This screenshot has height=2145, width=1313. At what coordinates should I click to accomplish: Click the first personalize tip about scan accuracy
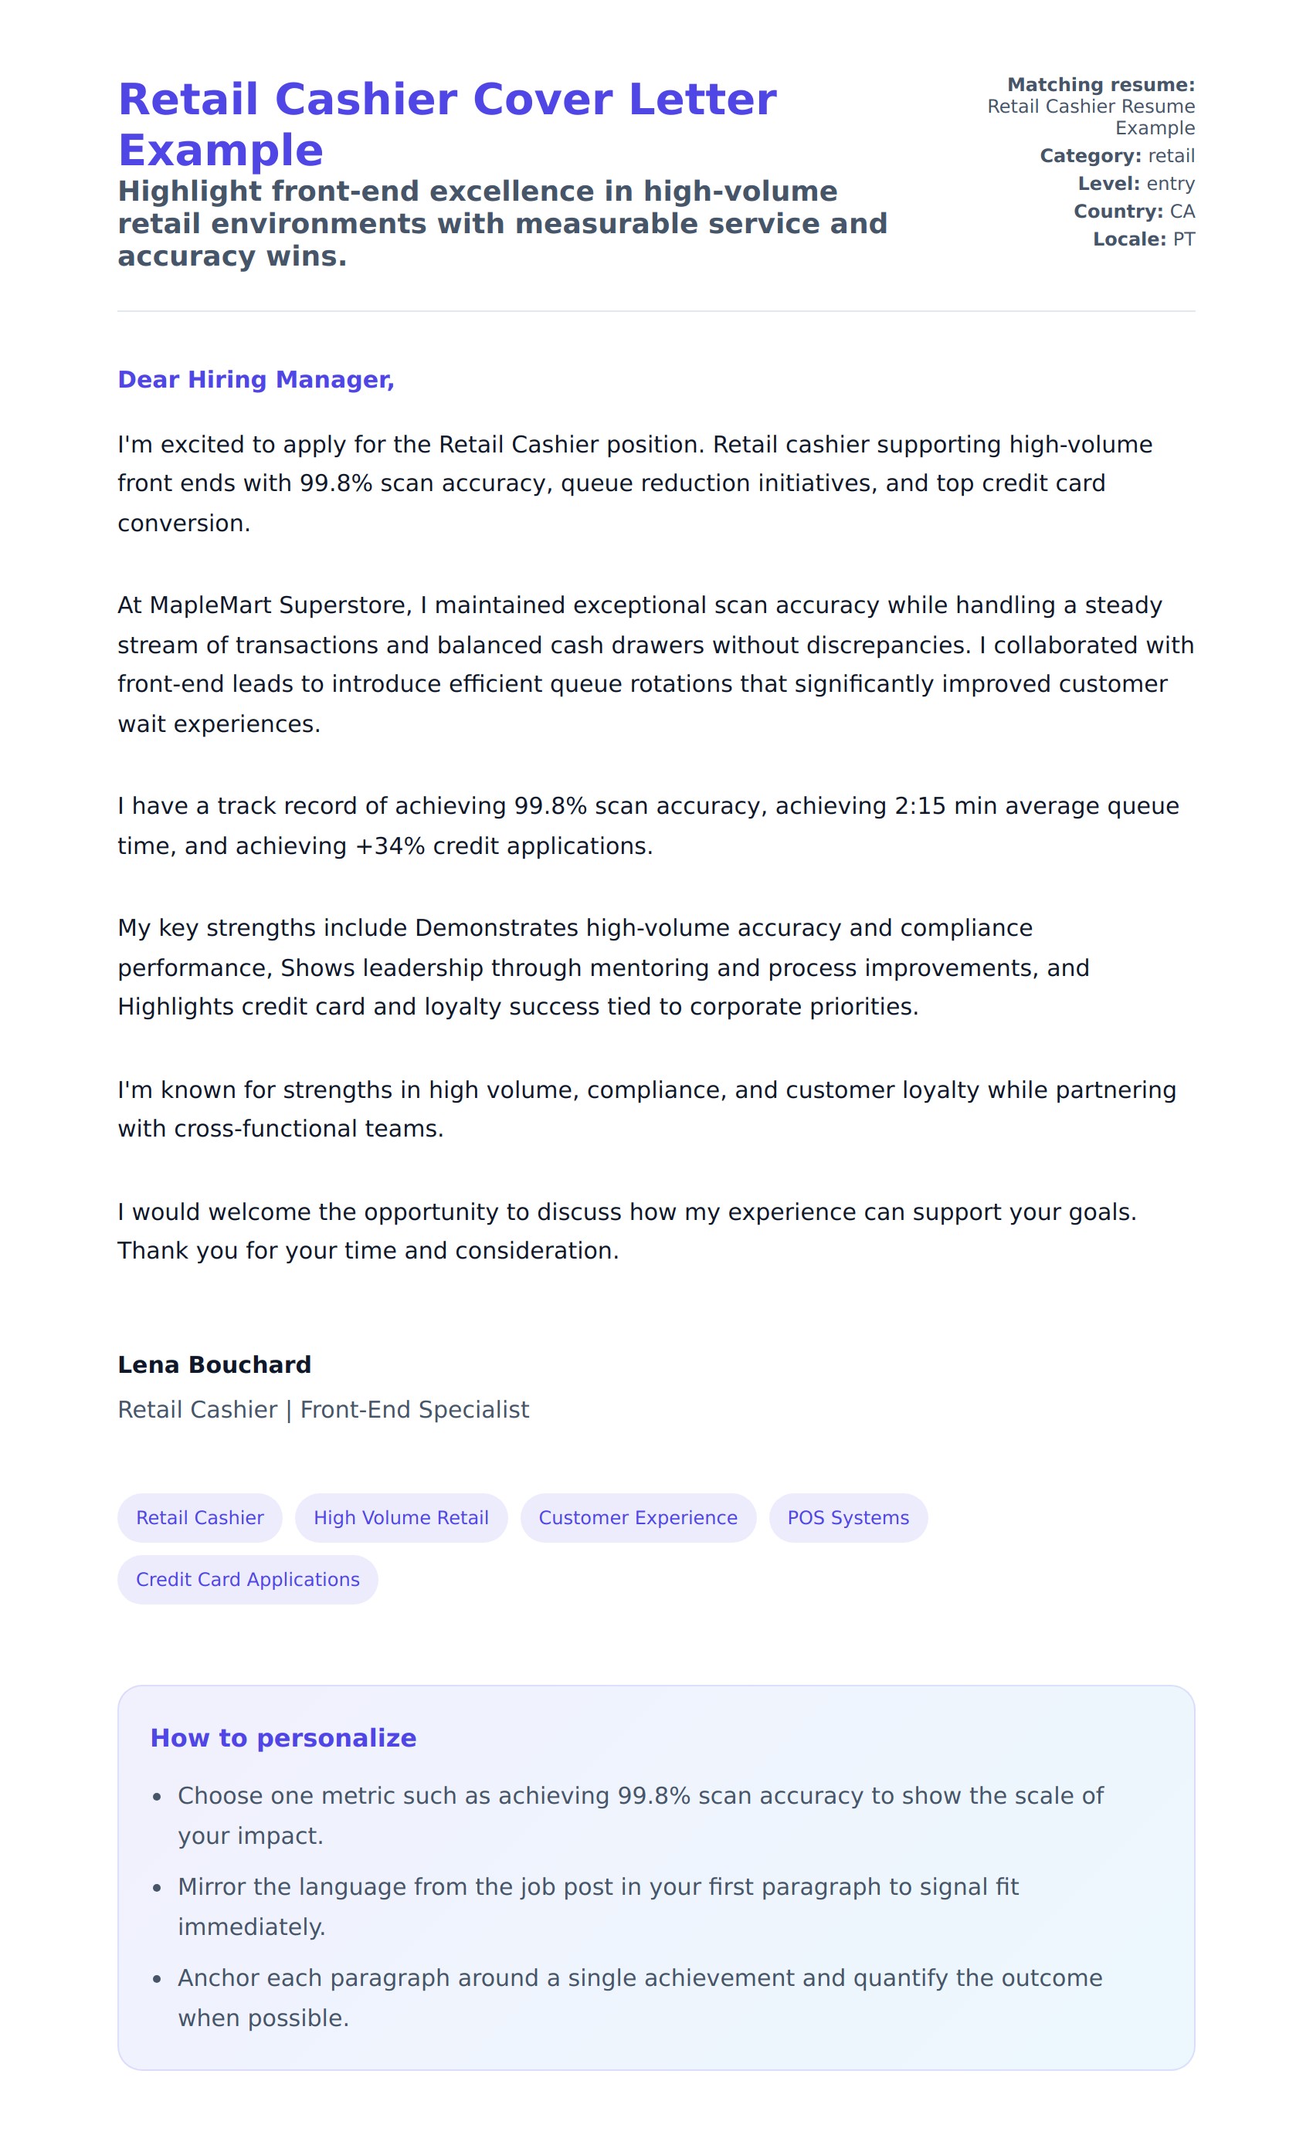pos(640,1815)
